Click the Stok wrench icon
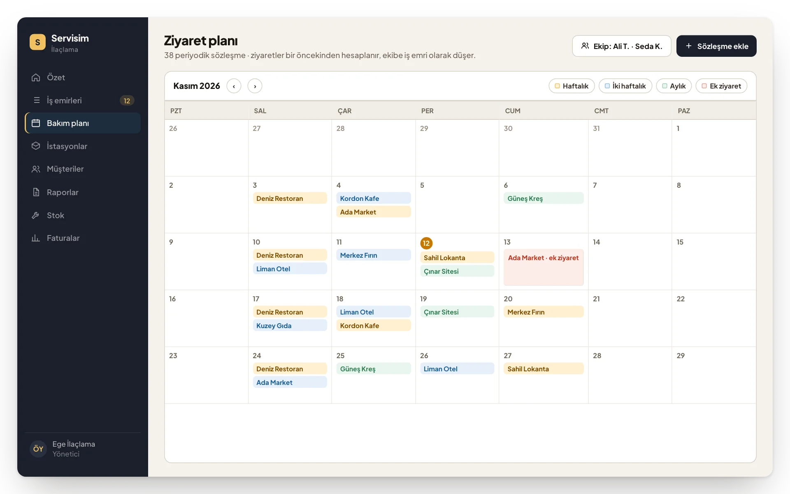Screen dimensions: 790x494 click(36, 215)
